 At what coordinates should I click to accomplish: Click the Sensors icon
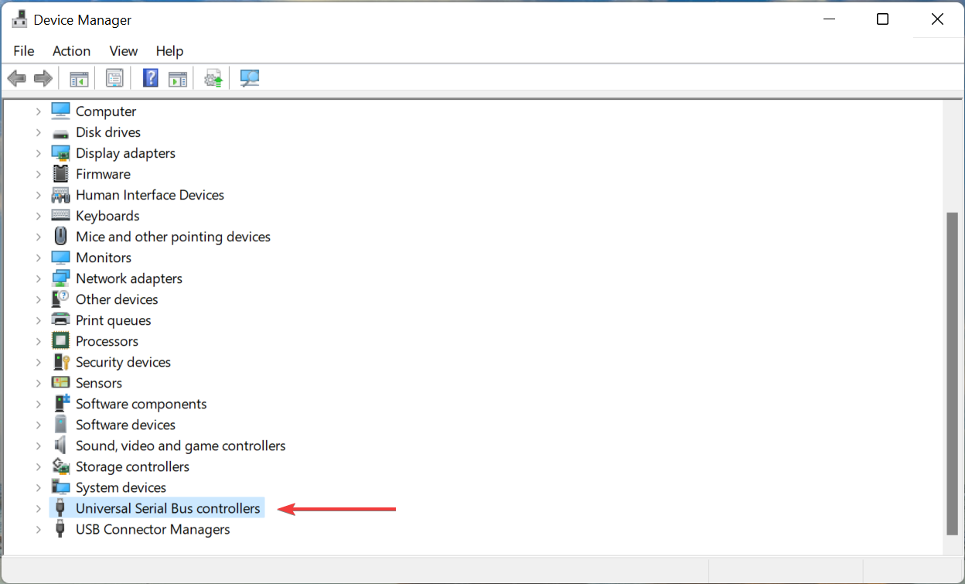[x=60, y=383]
